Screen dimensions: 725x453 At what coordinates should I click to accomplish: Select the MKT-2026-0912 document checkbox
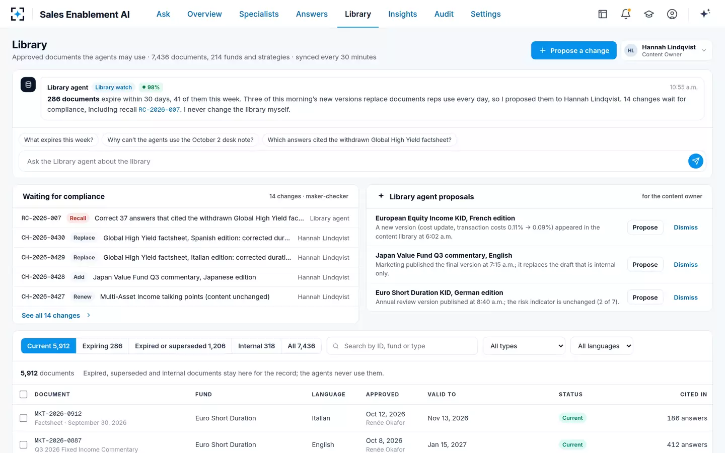[x=23, y=418]
